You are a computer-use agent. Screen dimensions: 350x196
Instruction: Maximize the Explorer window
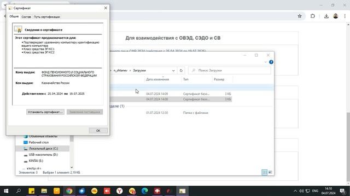pyautogui.click(x=256, y=55)
